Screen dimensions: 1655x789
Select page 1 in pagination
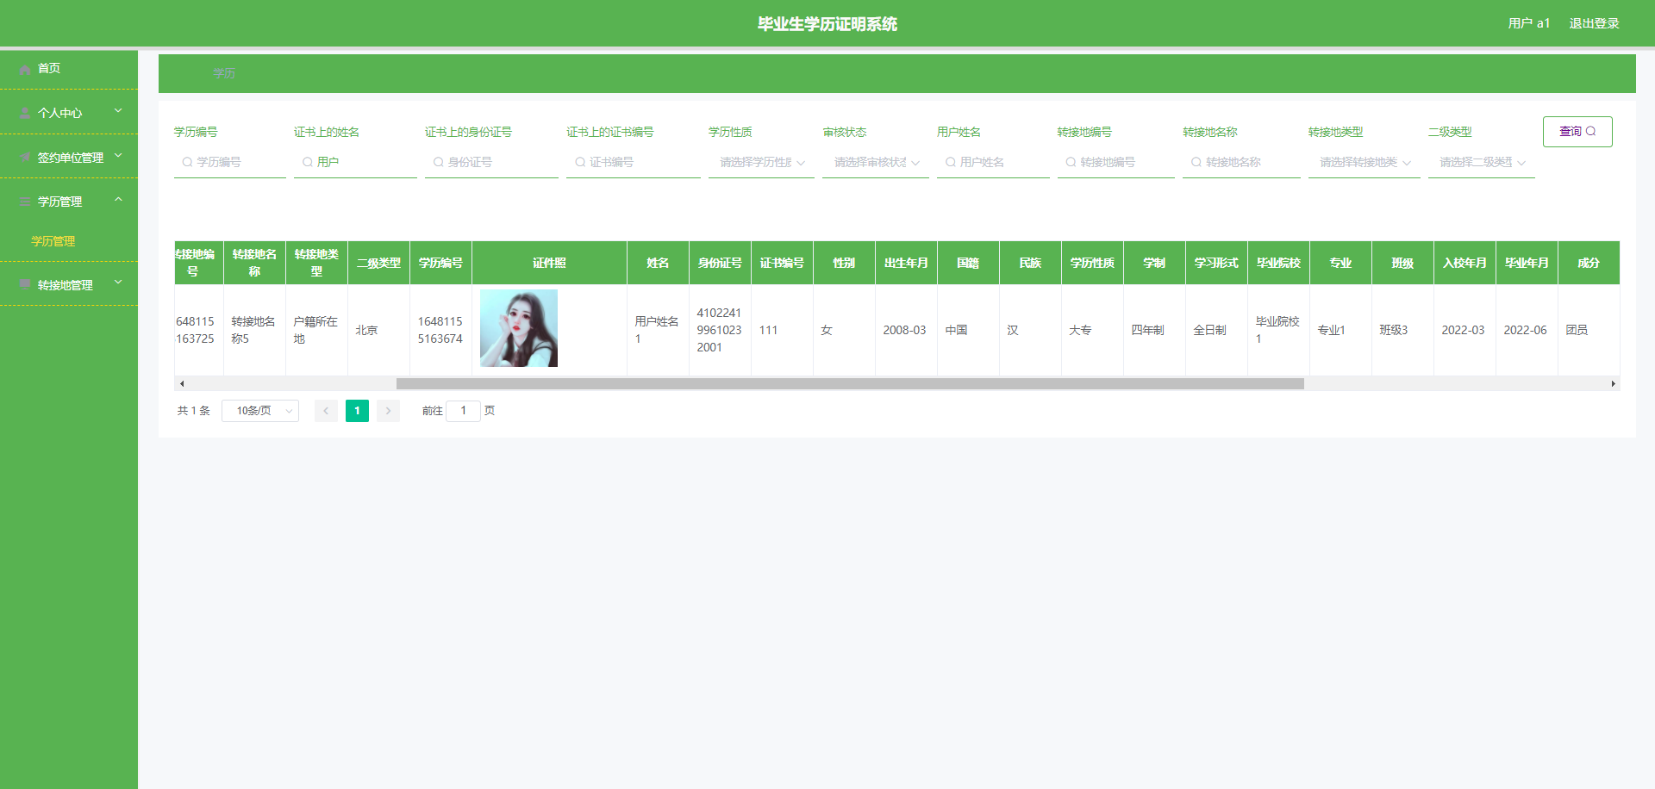pos(357,411)
